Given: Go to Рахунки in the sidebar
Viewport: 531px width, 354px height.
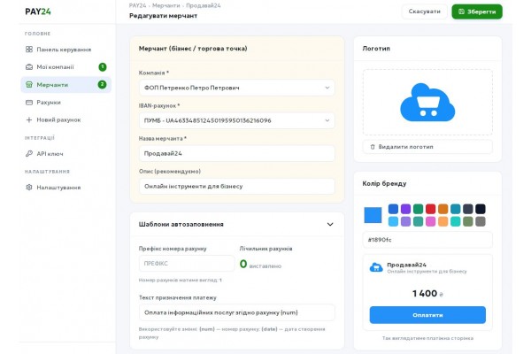Looking at the screenshot, I should 66,103.
